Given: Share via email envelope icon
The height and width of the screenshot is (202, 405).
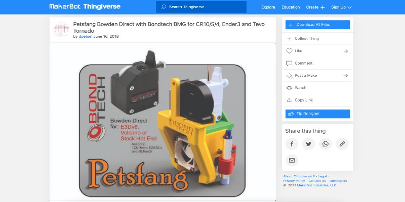Looking at the screenshot, I should (x=292, y=161).
